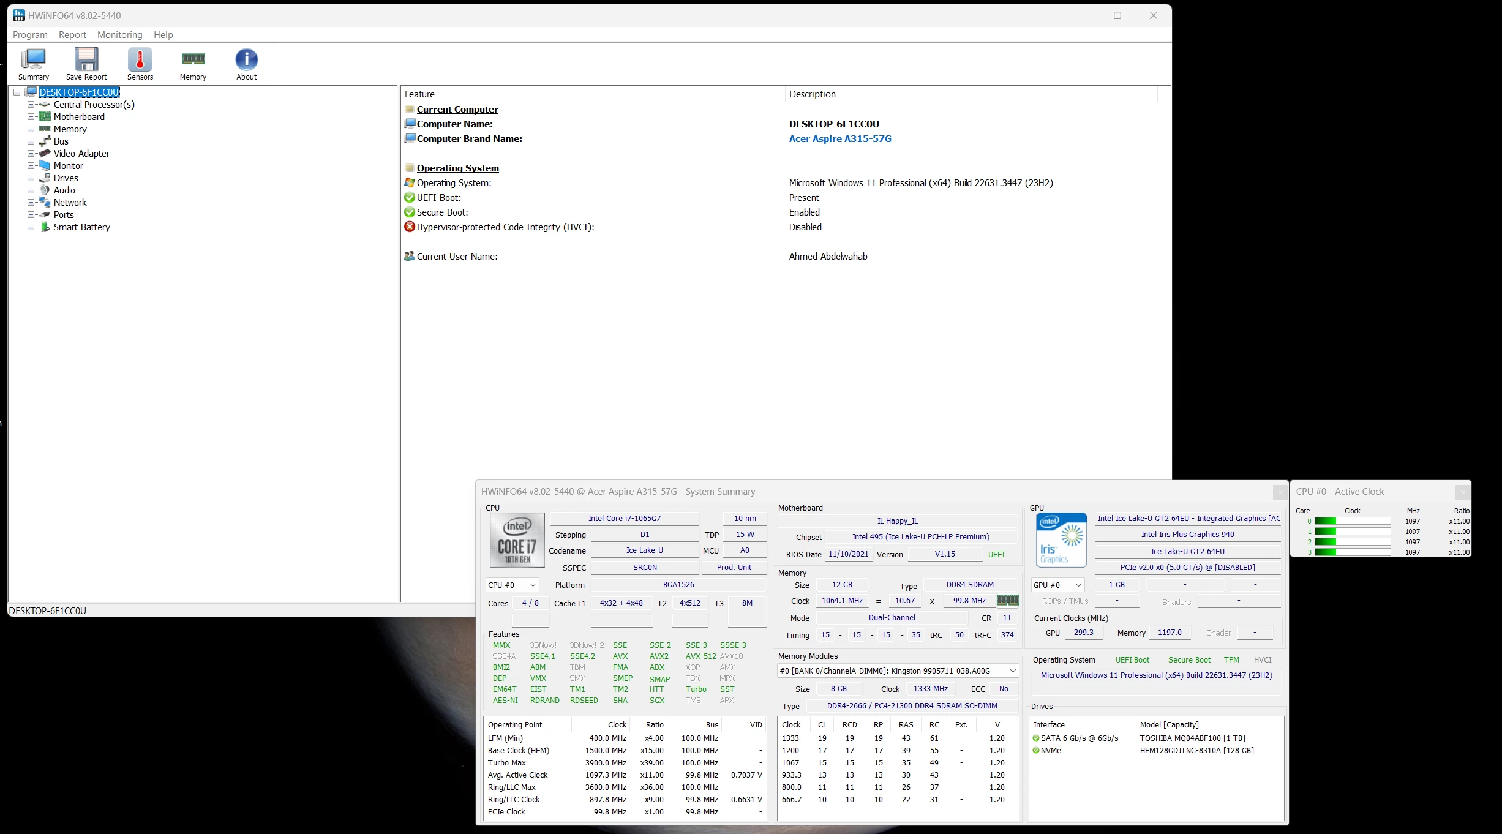Click the Core 2 clock bar
The width and height of the screenshot is (1502, 834).
1353,542
